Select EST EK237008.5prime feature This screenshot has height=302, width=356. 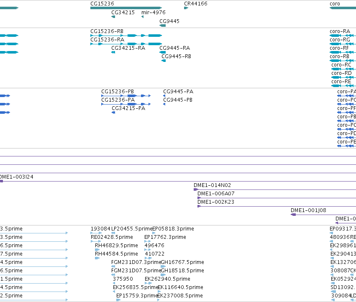[x=159, y=300]
